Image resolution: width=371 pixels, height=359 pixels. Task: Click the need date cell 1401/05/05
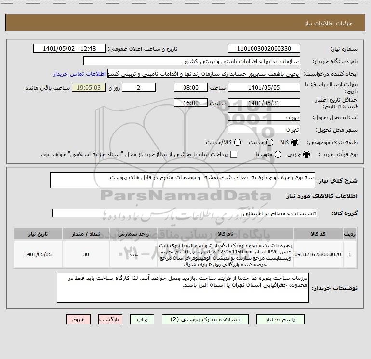[38, 254]
